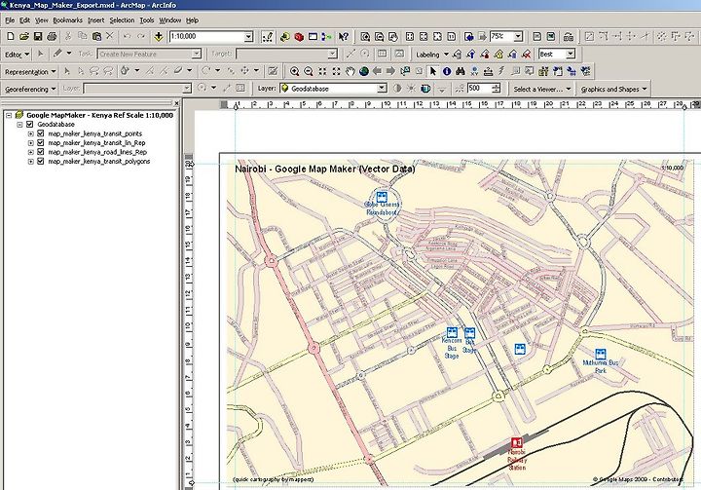
Task: Click the layout Zoom In page icon
Action: 365,37
